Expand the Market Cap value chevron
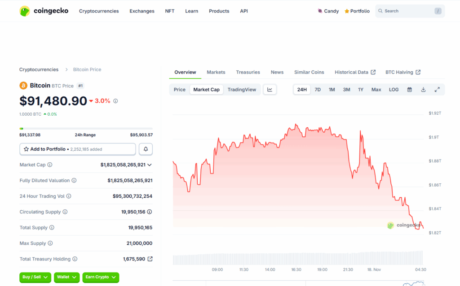The height and width of the screenshot is (286, 460). 150,165
